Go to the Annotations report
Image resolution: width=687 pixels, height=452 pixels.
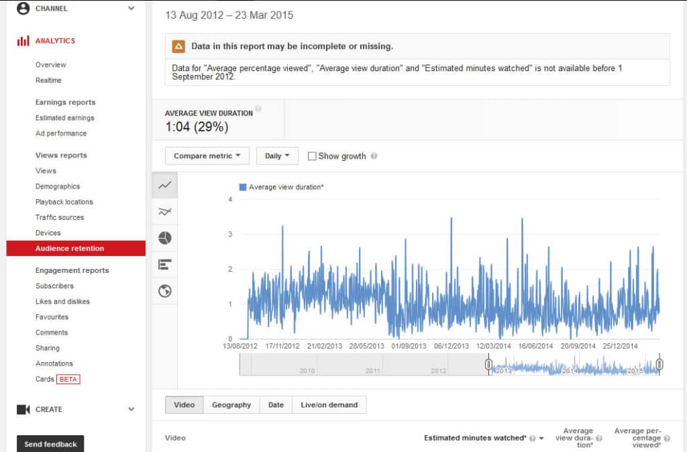click(x=54, y=363)
